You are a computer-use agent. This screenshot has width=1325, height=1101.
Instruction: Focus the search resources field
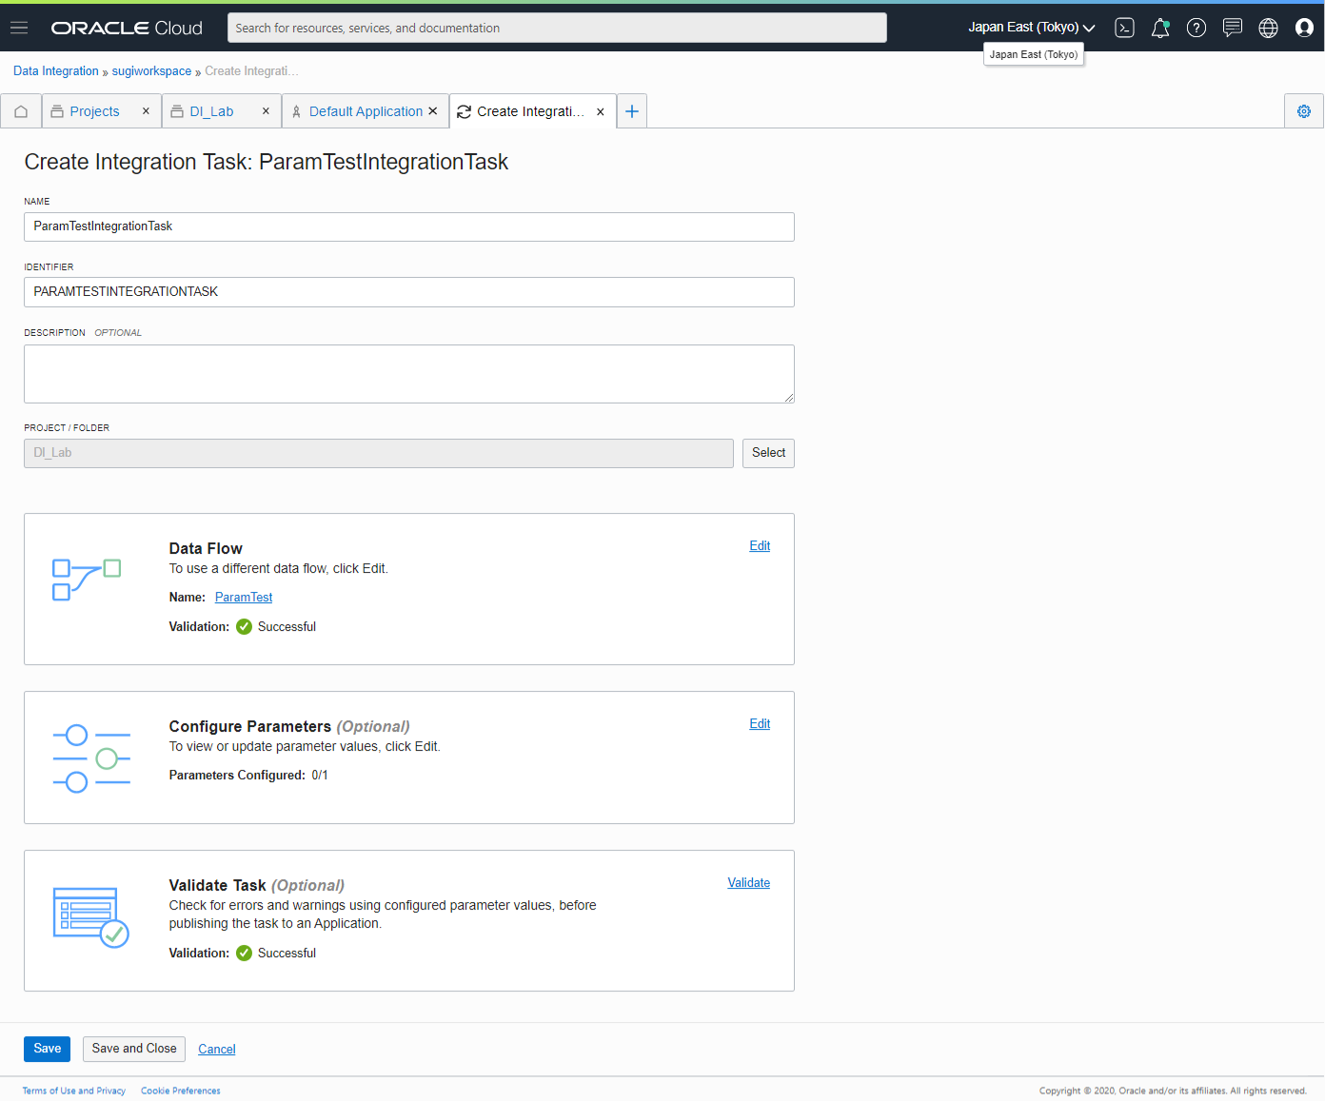[557, 28]
